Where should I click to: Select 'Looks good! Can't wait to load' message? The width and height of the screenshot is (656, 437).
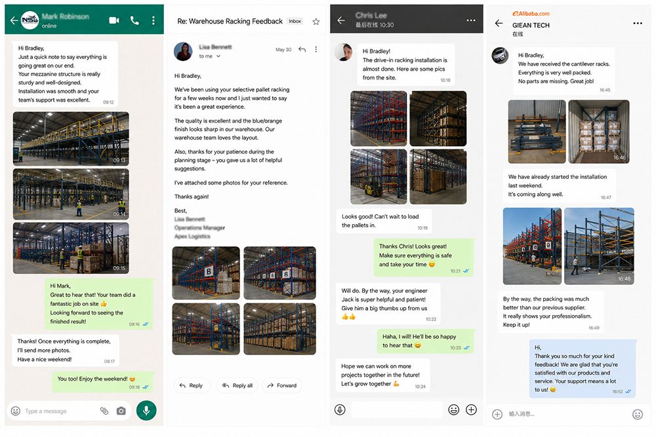(x=384, y=221)
